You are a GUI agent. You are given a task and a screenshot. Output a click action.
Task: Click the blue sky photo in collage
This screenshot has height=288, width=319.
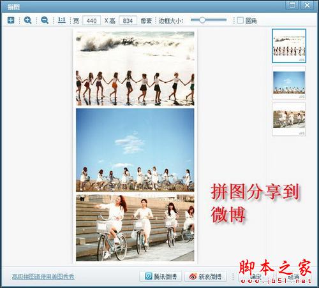coord(135,150)
